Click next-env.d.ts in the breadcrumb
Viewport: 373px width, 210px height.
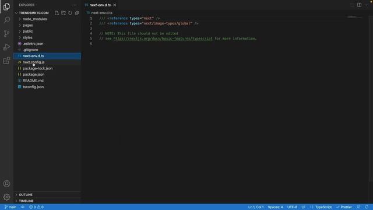pyautogui.click(x=102, y=13)
